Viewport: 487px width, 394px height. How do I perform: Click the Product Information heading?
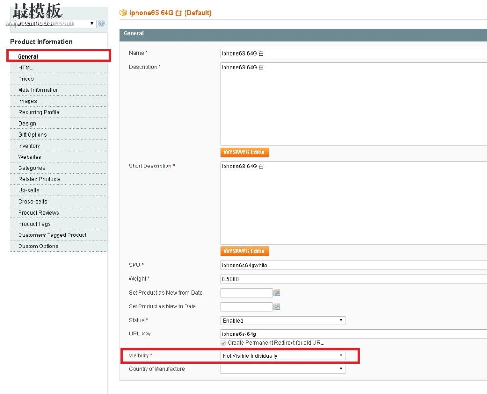coord(41,42)
